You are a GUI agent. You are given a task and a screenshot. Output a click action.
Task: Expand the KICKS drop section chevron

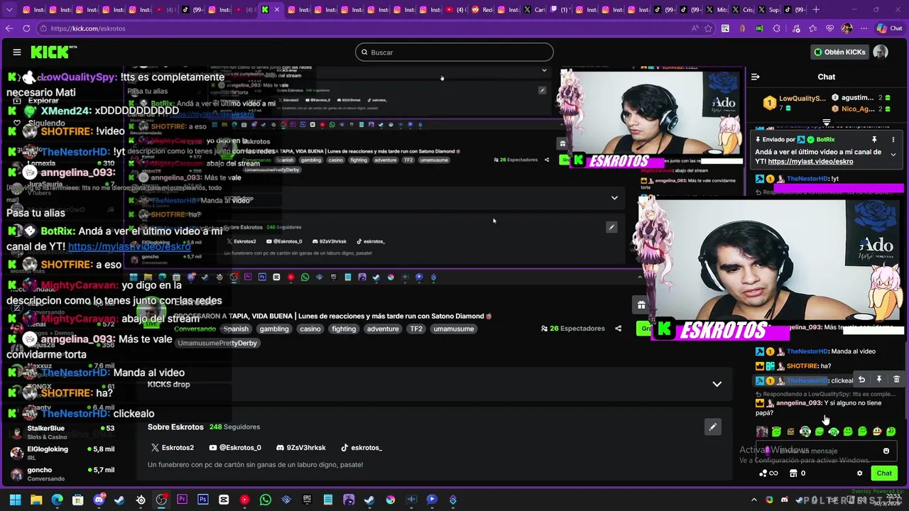pos(717,384)
